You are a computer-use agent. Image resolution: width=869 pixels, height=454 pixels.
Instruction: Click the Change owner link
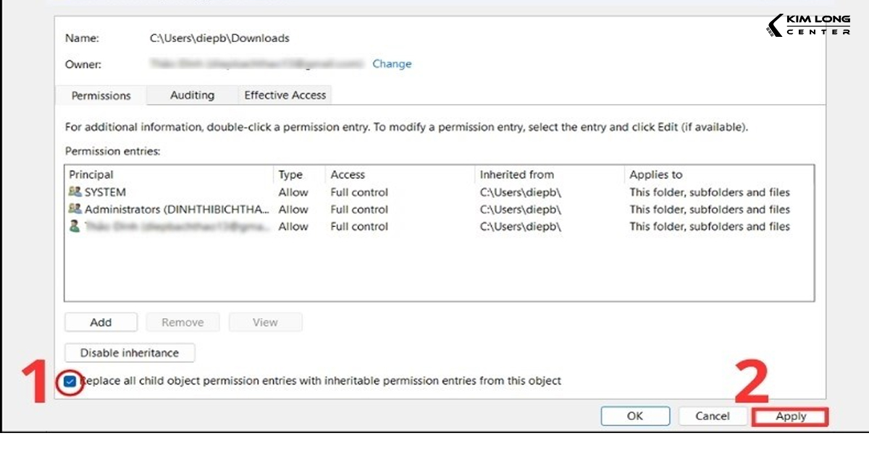tap(392, 64)
